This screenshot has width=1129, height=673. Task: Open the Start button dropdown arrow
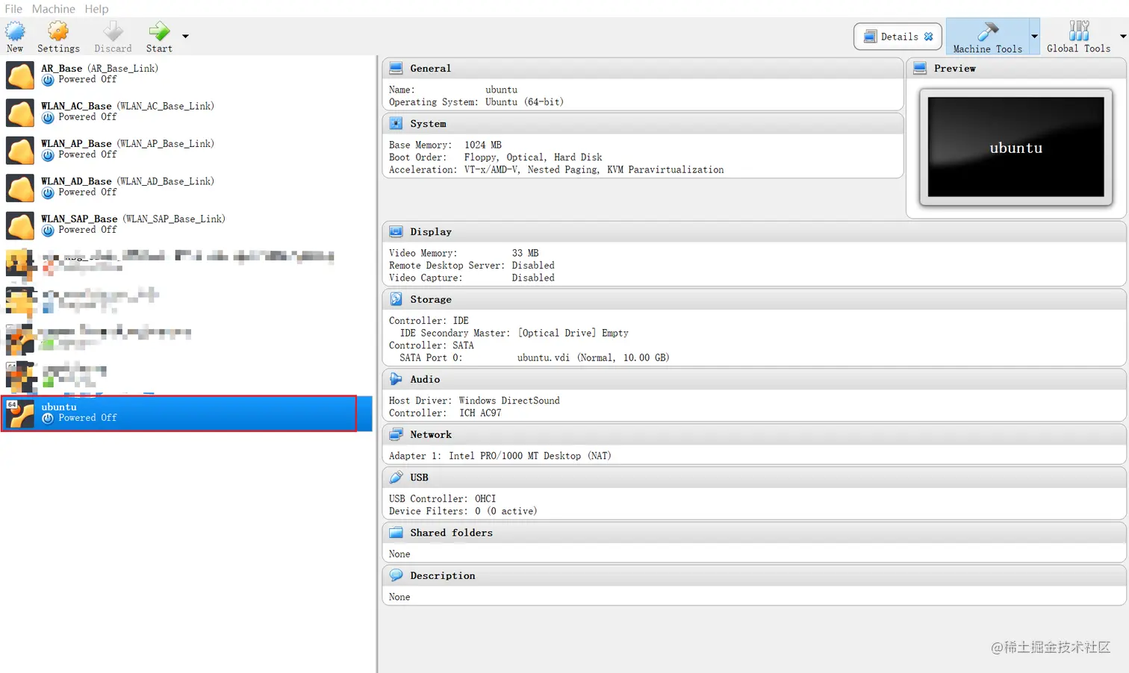point(185,36)
